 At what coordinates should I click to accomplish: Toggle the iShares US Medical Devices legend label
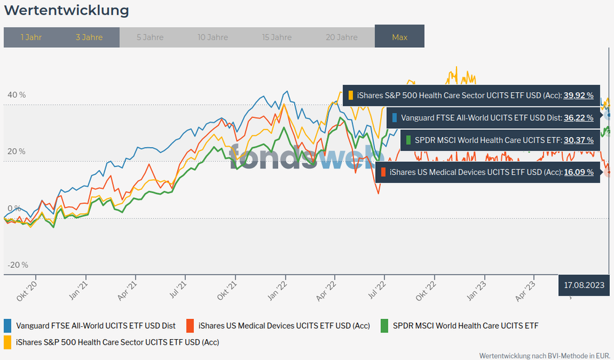[x=284, y=326]
